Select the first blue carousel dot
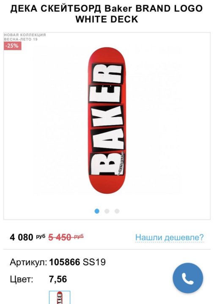The width and height of the screenshot is (214, 304). [97, 211]
